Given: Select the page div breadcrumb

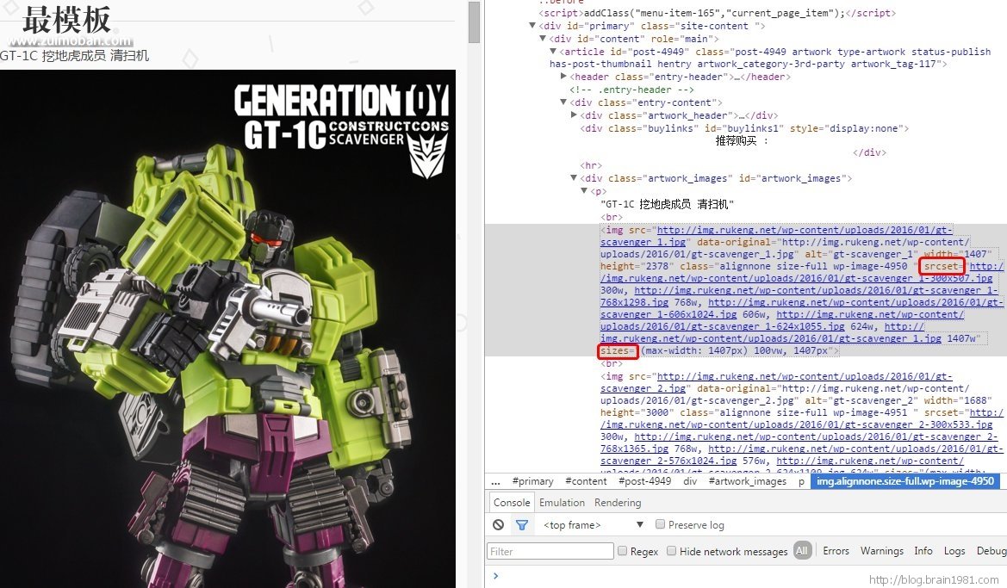Looking at the screenshot, I should (x=690, y=481).
